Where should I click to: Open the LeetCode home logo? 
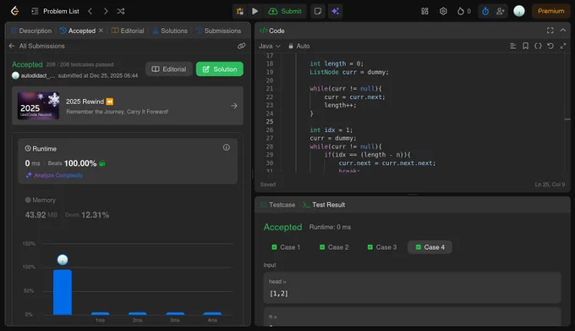[x=14, y=11]
